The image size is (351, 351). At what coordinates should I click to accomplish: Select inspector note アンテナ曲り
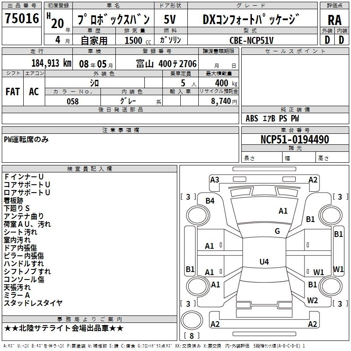(x=24, y=216)
